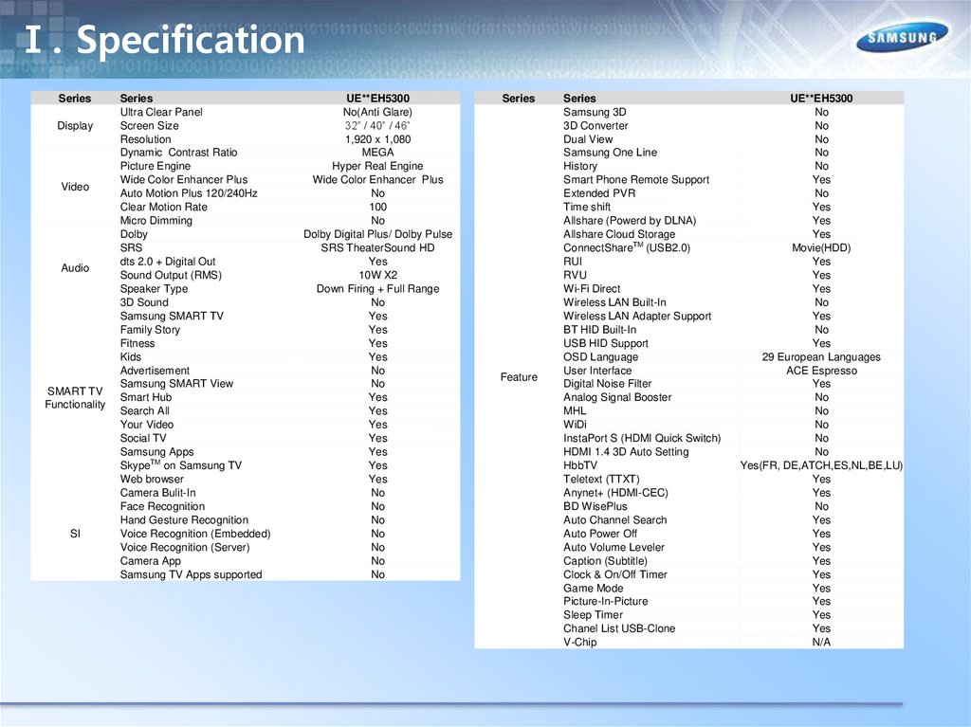Click the 'dts 2.0 + Digital Out' label
Viewport: 971px width, 727px height.
(167, 262)
